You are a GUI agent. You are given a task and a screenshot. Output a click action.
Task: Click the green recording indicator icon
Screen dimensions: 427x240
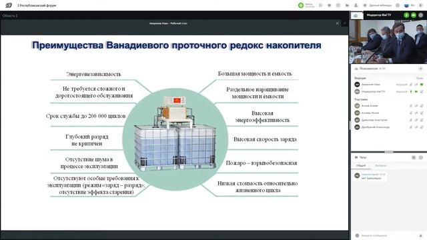point(301,5)
